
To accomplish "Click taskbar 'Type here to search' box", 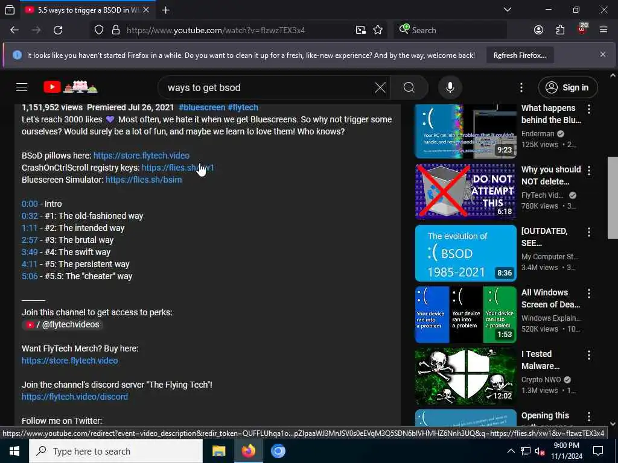I will [115, 451].
